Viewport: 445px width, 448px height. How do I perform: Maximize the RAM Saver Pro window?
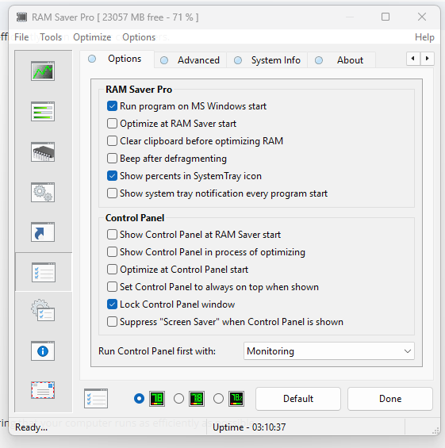(386, 17)
